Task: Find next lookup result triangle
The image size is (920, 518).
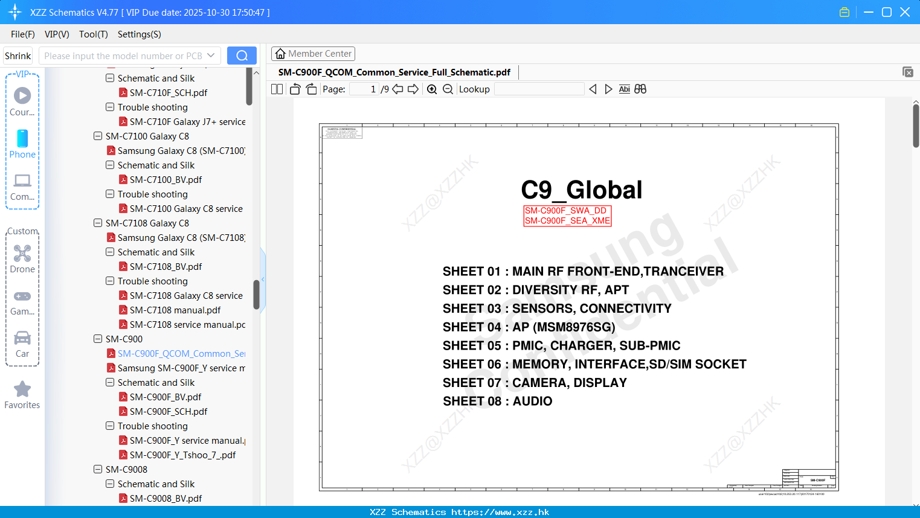Action: click(608, 89)
